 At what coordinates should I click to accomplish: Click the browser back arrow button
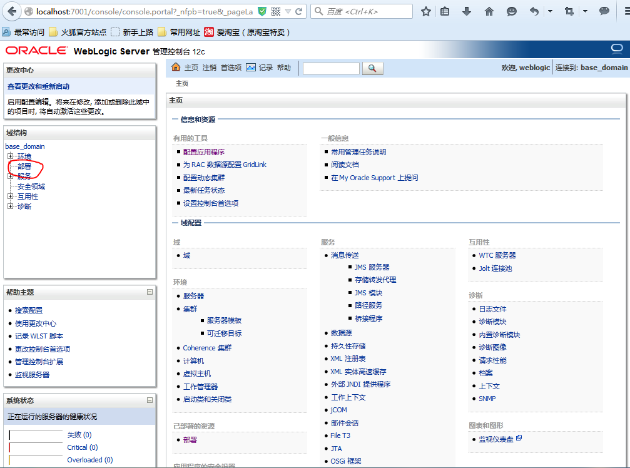[x=12, y=11]
